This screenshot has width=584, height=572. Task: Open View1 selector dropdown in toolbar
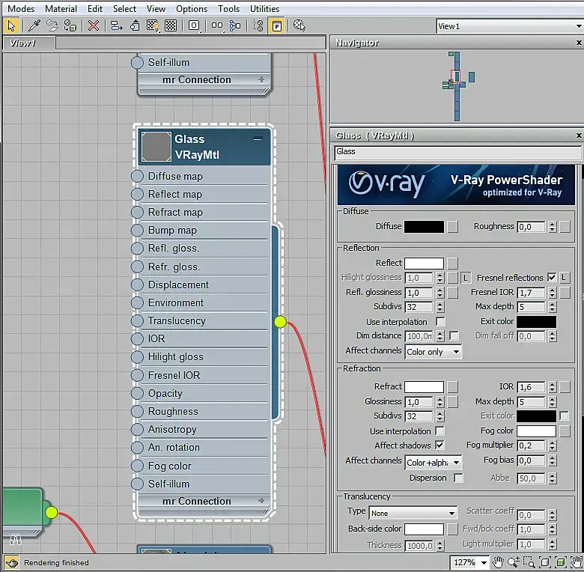(579, 26)
